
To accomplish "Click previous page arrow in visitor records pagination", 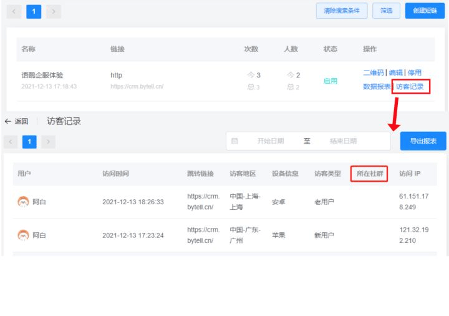I will pyautogui.click(x=11, y=142).
